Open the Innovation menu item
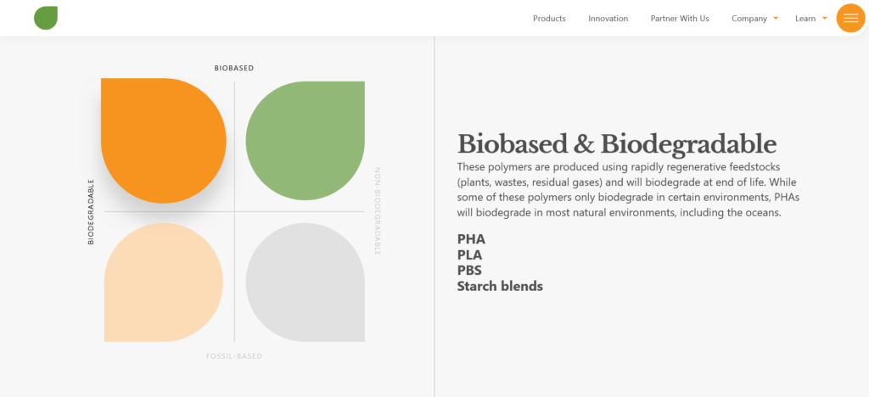Viewport: 869px width, 397px height. [608, 19]
